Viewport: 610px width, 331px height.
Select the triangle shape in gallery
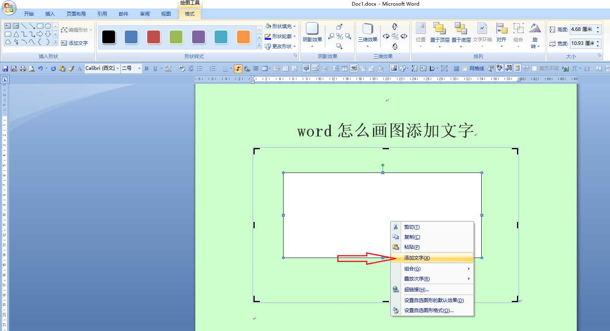(x=16, y=34)
